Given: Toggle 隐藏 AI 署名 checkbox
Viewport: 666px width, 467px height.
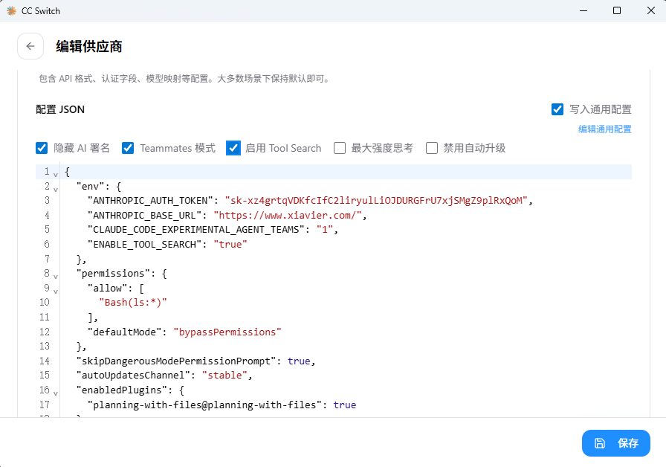Looking at the screenshot, I should coord(42,148).
